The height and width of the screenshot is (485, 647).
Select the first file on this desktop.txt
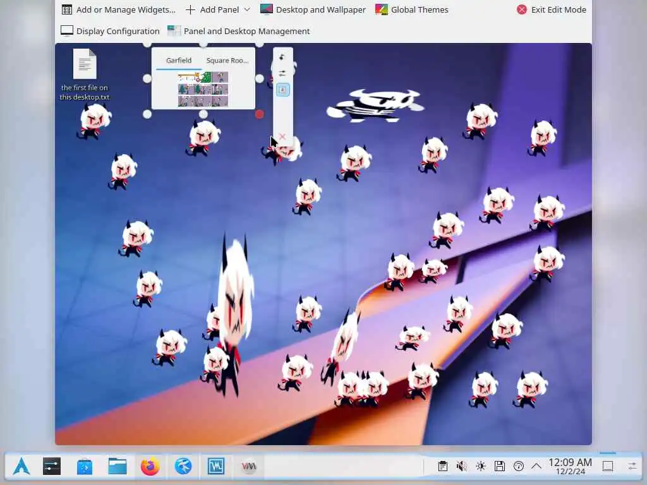(x=85, y=75)
